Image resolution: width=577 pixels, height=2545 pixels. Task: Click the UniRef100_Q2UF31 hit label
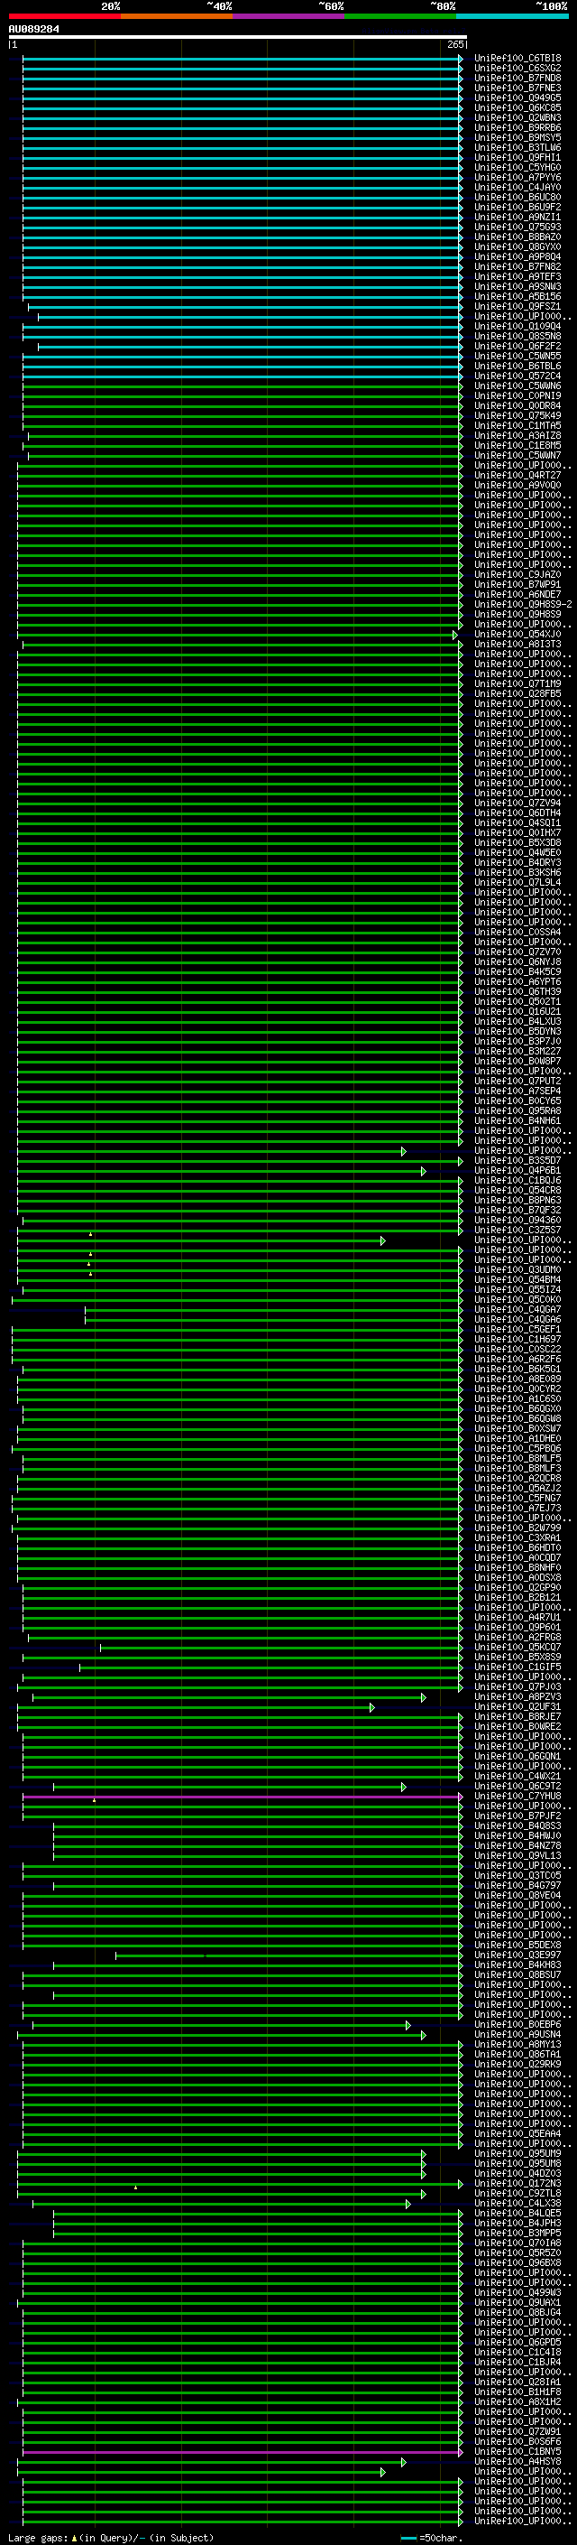click(517, 1707)
